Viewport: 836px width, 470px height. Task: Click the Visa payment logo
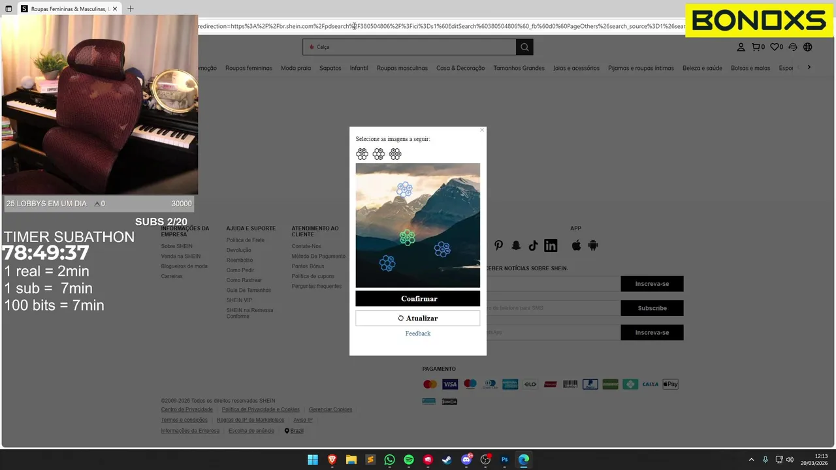[450, 384]
